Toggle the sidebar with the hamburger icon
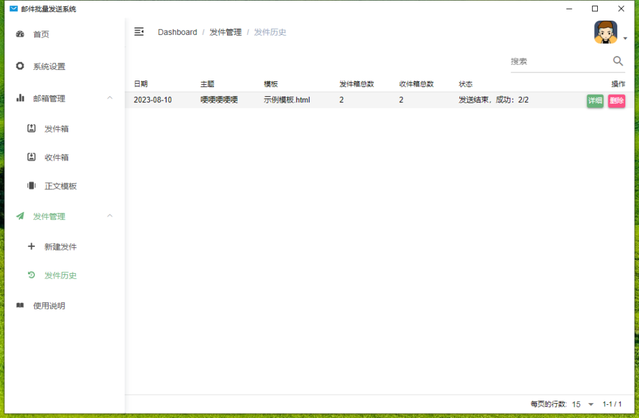Screen dimensions: 639x418 139,31
